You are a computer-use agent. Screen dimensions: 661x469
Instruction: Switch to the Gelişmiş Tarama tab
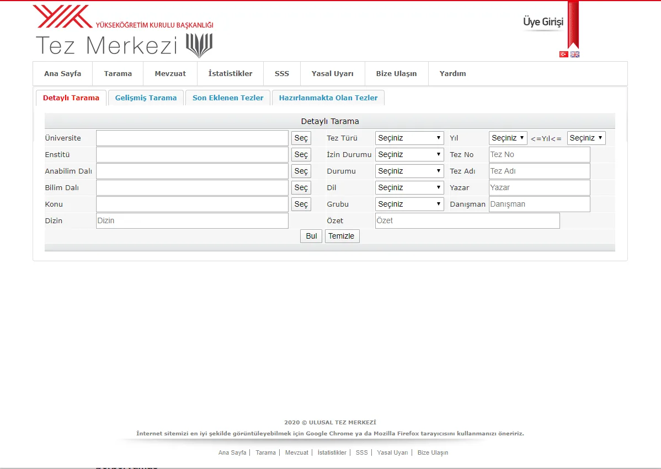pyautogui.click(x=146, y=98)
